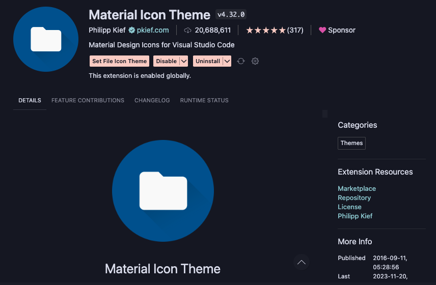The height and width of the screenshot is (285, 436).
Task: Click the pink heart Sponsor icon
Action: pyautogui.click(x=322, y=30)
